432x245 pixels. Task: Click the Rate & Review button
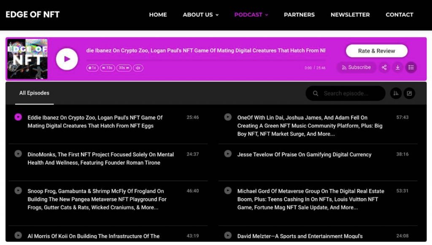[x=377, y=51]
